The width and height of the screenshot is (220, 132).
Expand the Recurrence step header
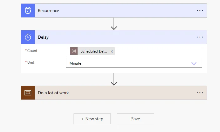[114, 11]
